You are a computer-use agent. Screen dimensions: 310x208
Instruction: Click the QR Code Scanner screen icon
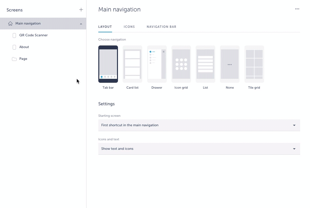coord(14,35)
